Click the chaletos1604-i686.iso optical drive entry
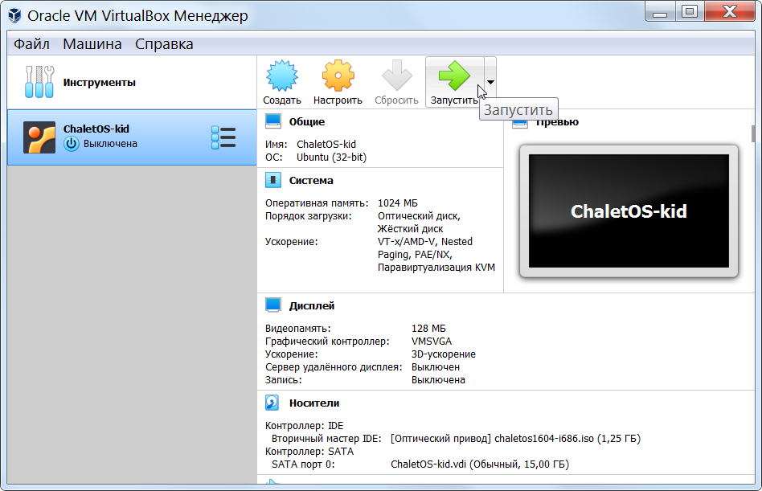The height and width of the screenshot is (491, 762). pyautogui.click(x=515, y=439)
